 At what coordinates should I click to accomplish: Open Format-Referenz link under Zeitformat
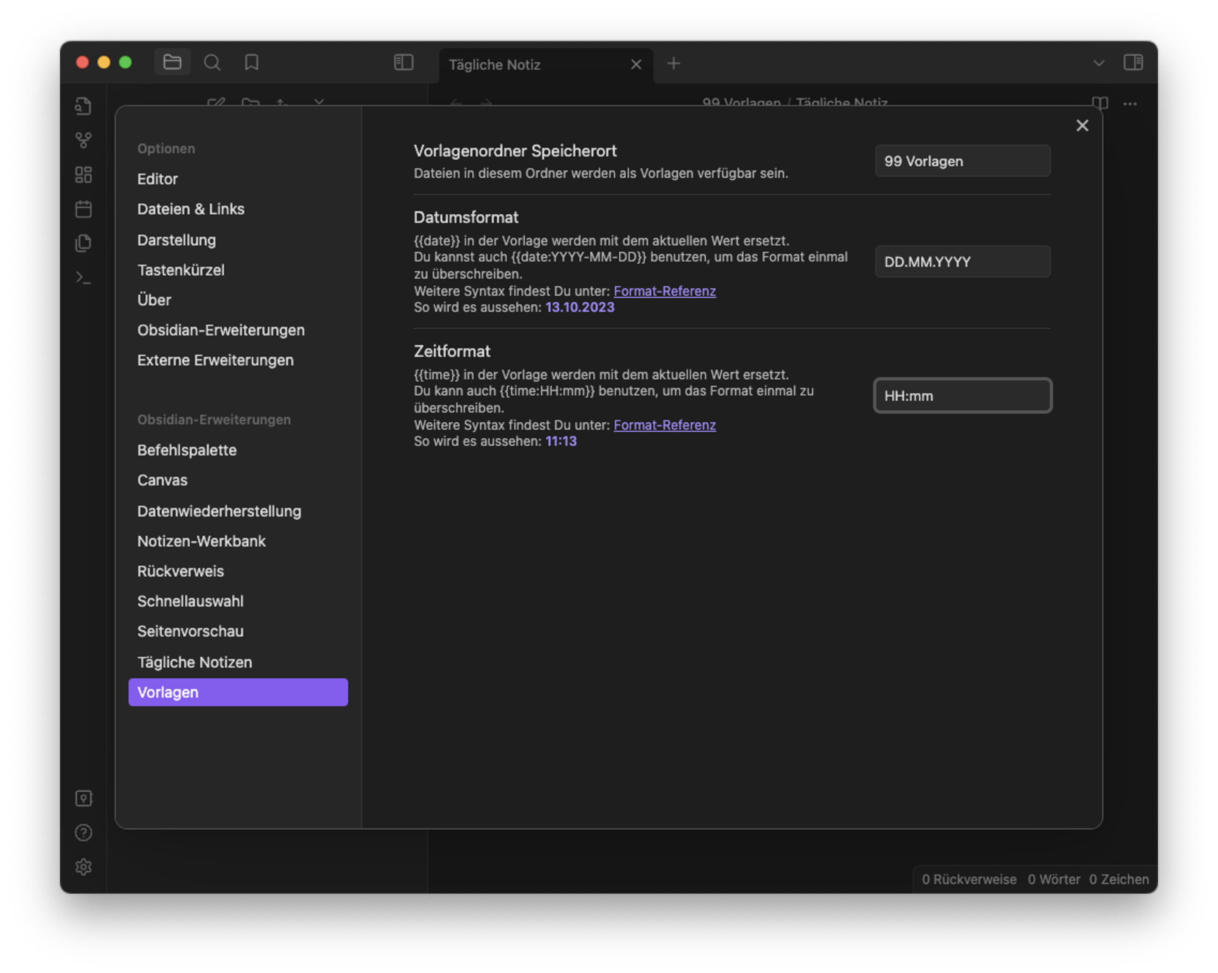coord(664,425)
